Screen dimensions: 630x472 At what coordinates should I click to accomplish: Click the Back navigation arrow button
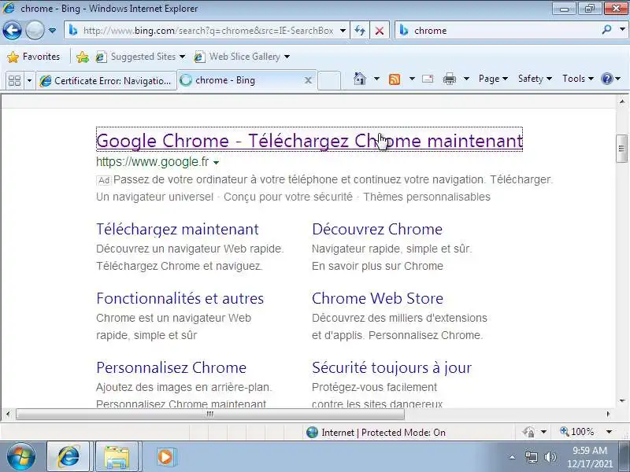tap(12, 30)
